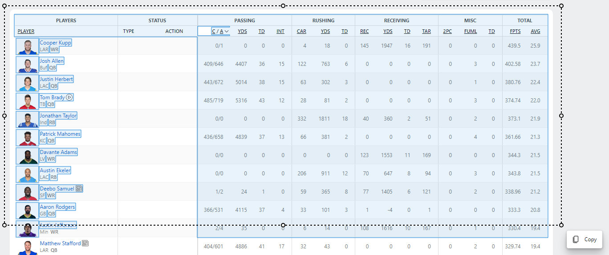Sort by rushing YDS column

coord(325,31)
